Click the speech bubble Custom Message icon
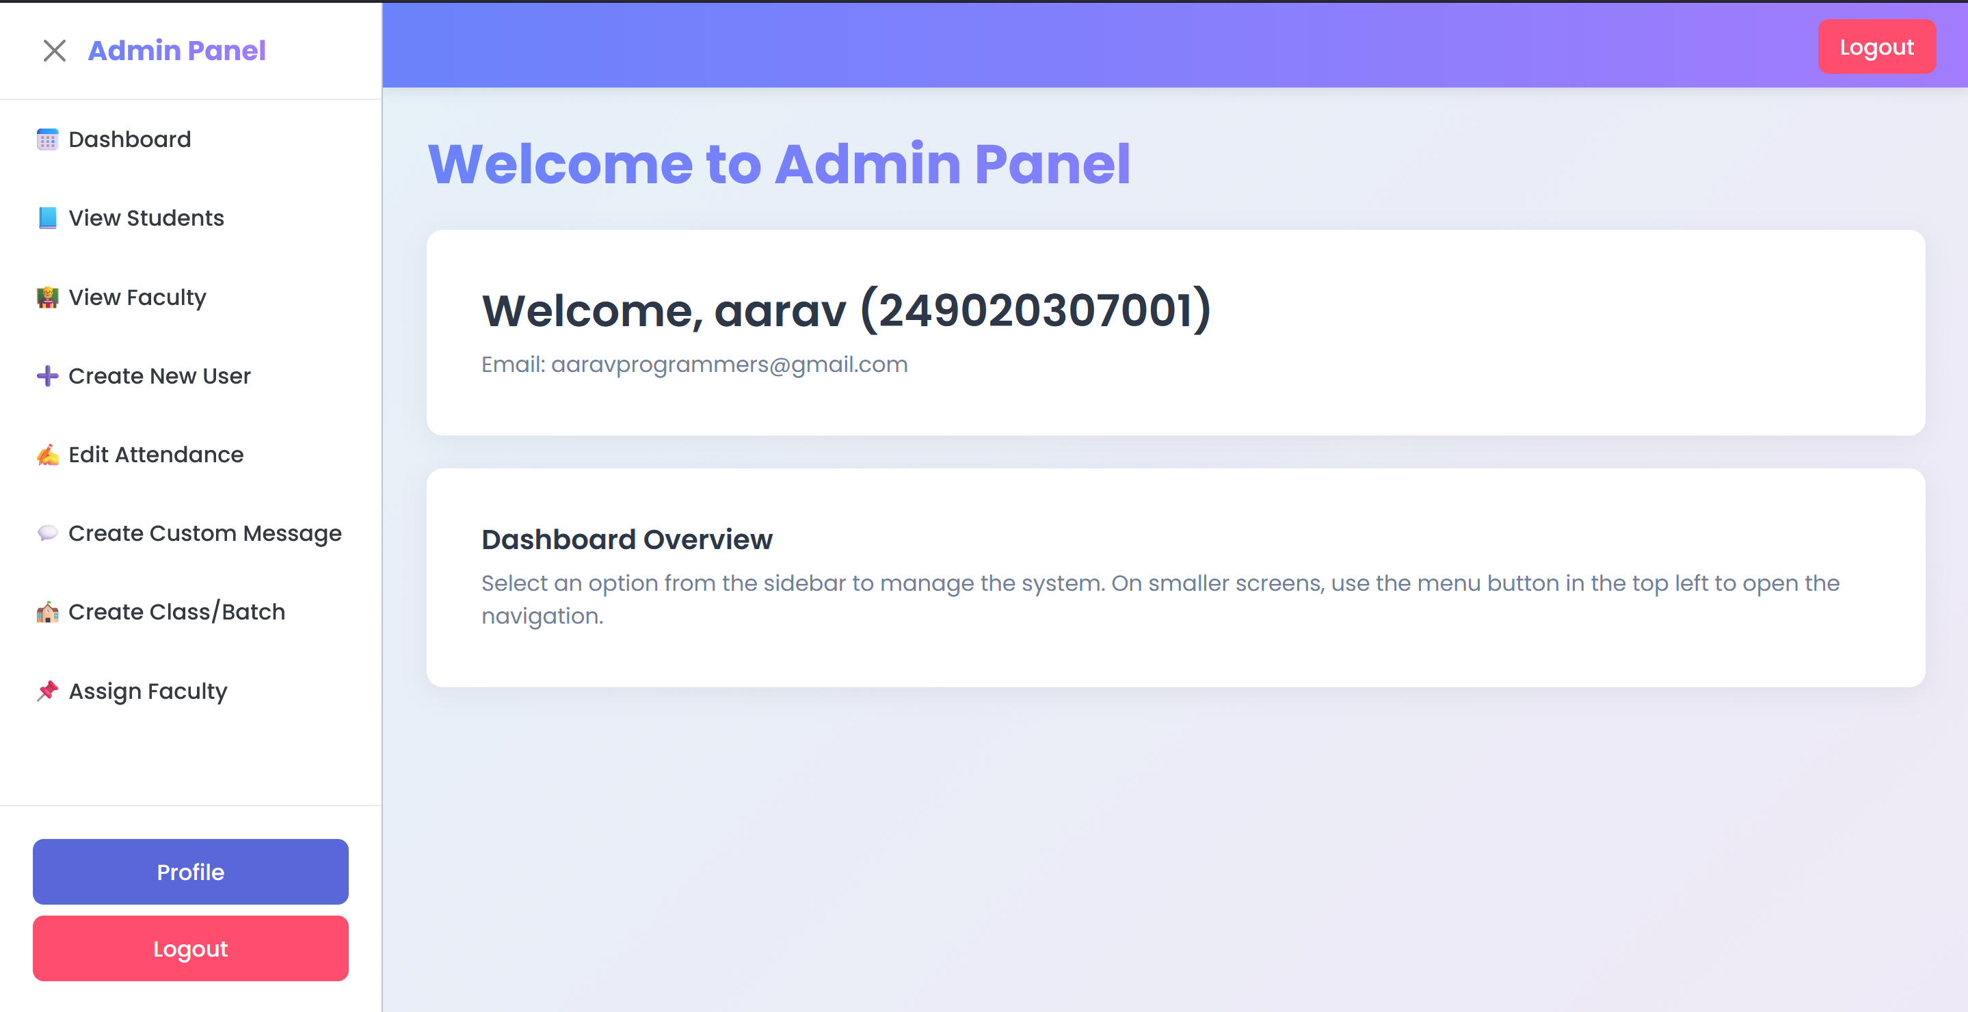This screenshot has height=1012, width=1968. (x=47, y=533)
